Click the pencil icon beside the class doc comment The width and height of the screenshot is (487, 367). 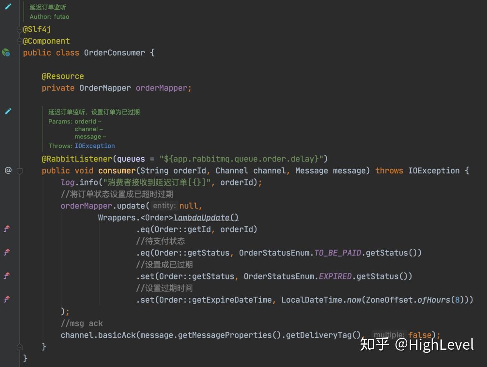(x=8, y=6)
